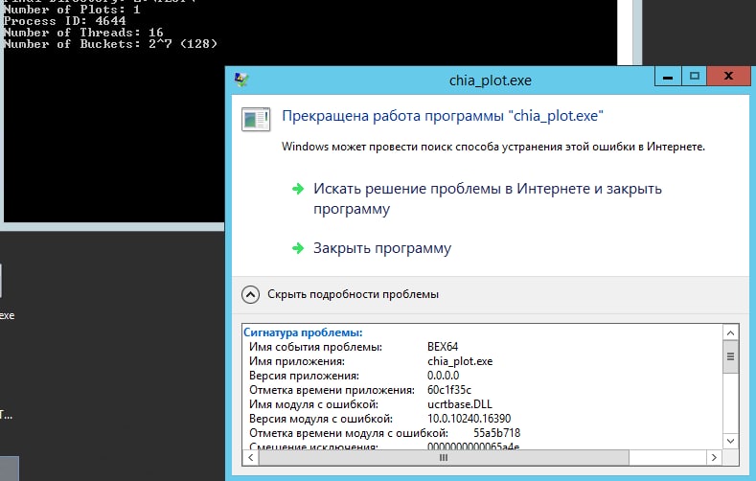Click Number of Buckets line in console
The height and width of the screenshot is (481, 756).
[x=110, y=44]
